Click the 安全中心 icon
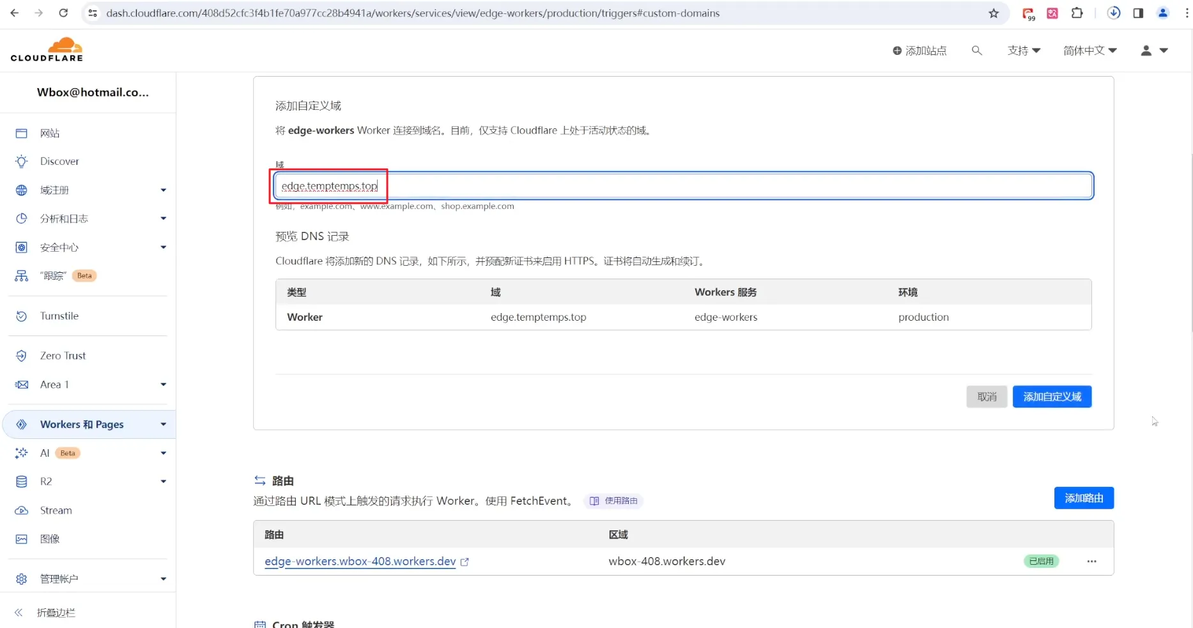 pyautogui.click(x=22, y=247)
